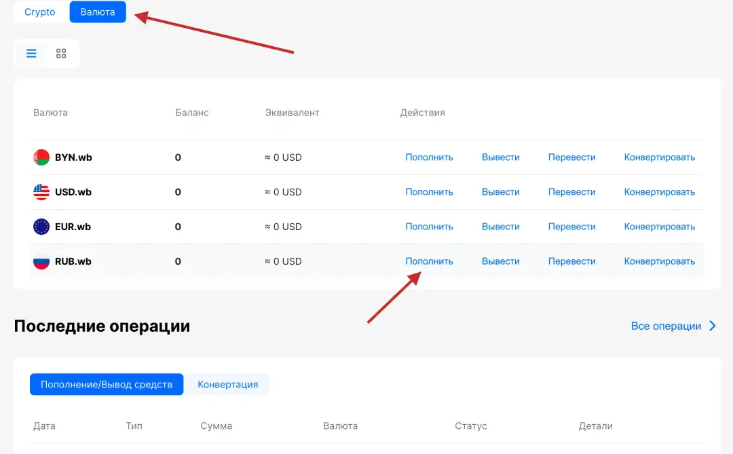Select the Валюта tab
The height and width of the screenshot is (454, 733).
click(98, 12)
